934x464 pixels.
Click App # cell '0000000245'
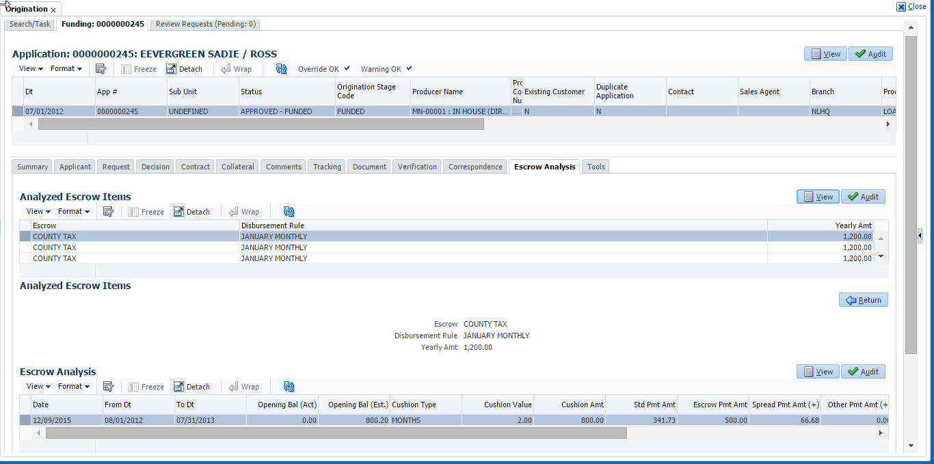131,111
